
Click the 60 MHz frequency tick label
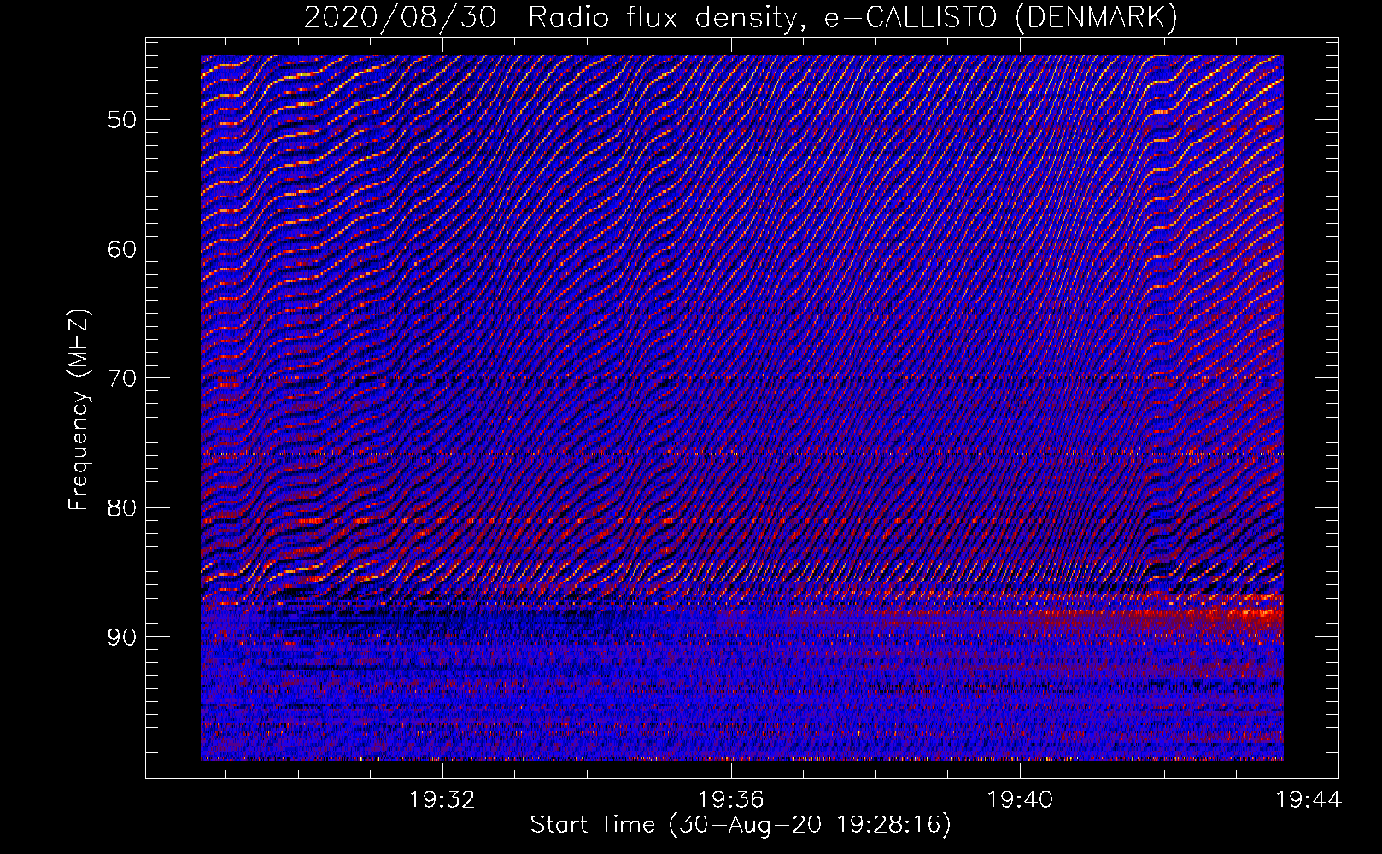click(121, 249)
